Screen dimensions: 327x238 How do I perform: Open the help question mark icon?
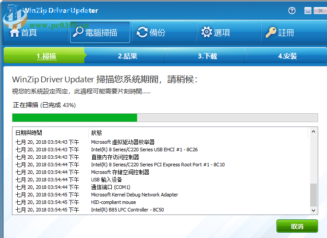pos(292,10)
